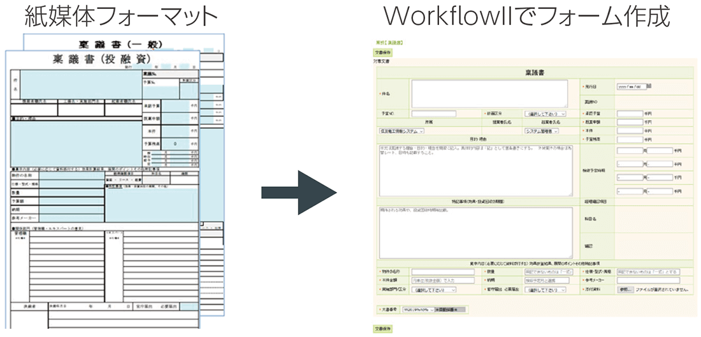Click the 参照... file browse button
This screenshot has height=337, width=701.
tap(625, 290)
